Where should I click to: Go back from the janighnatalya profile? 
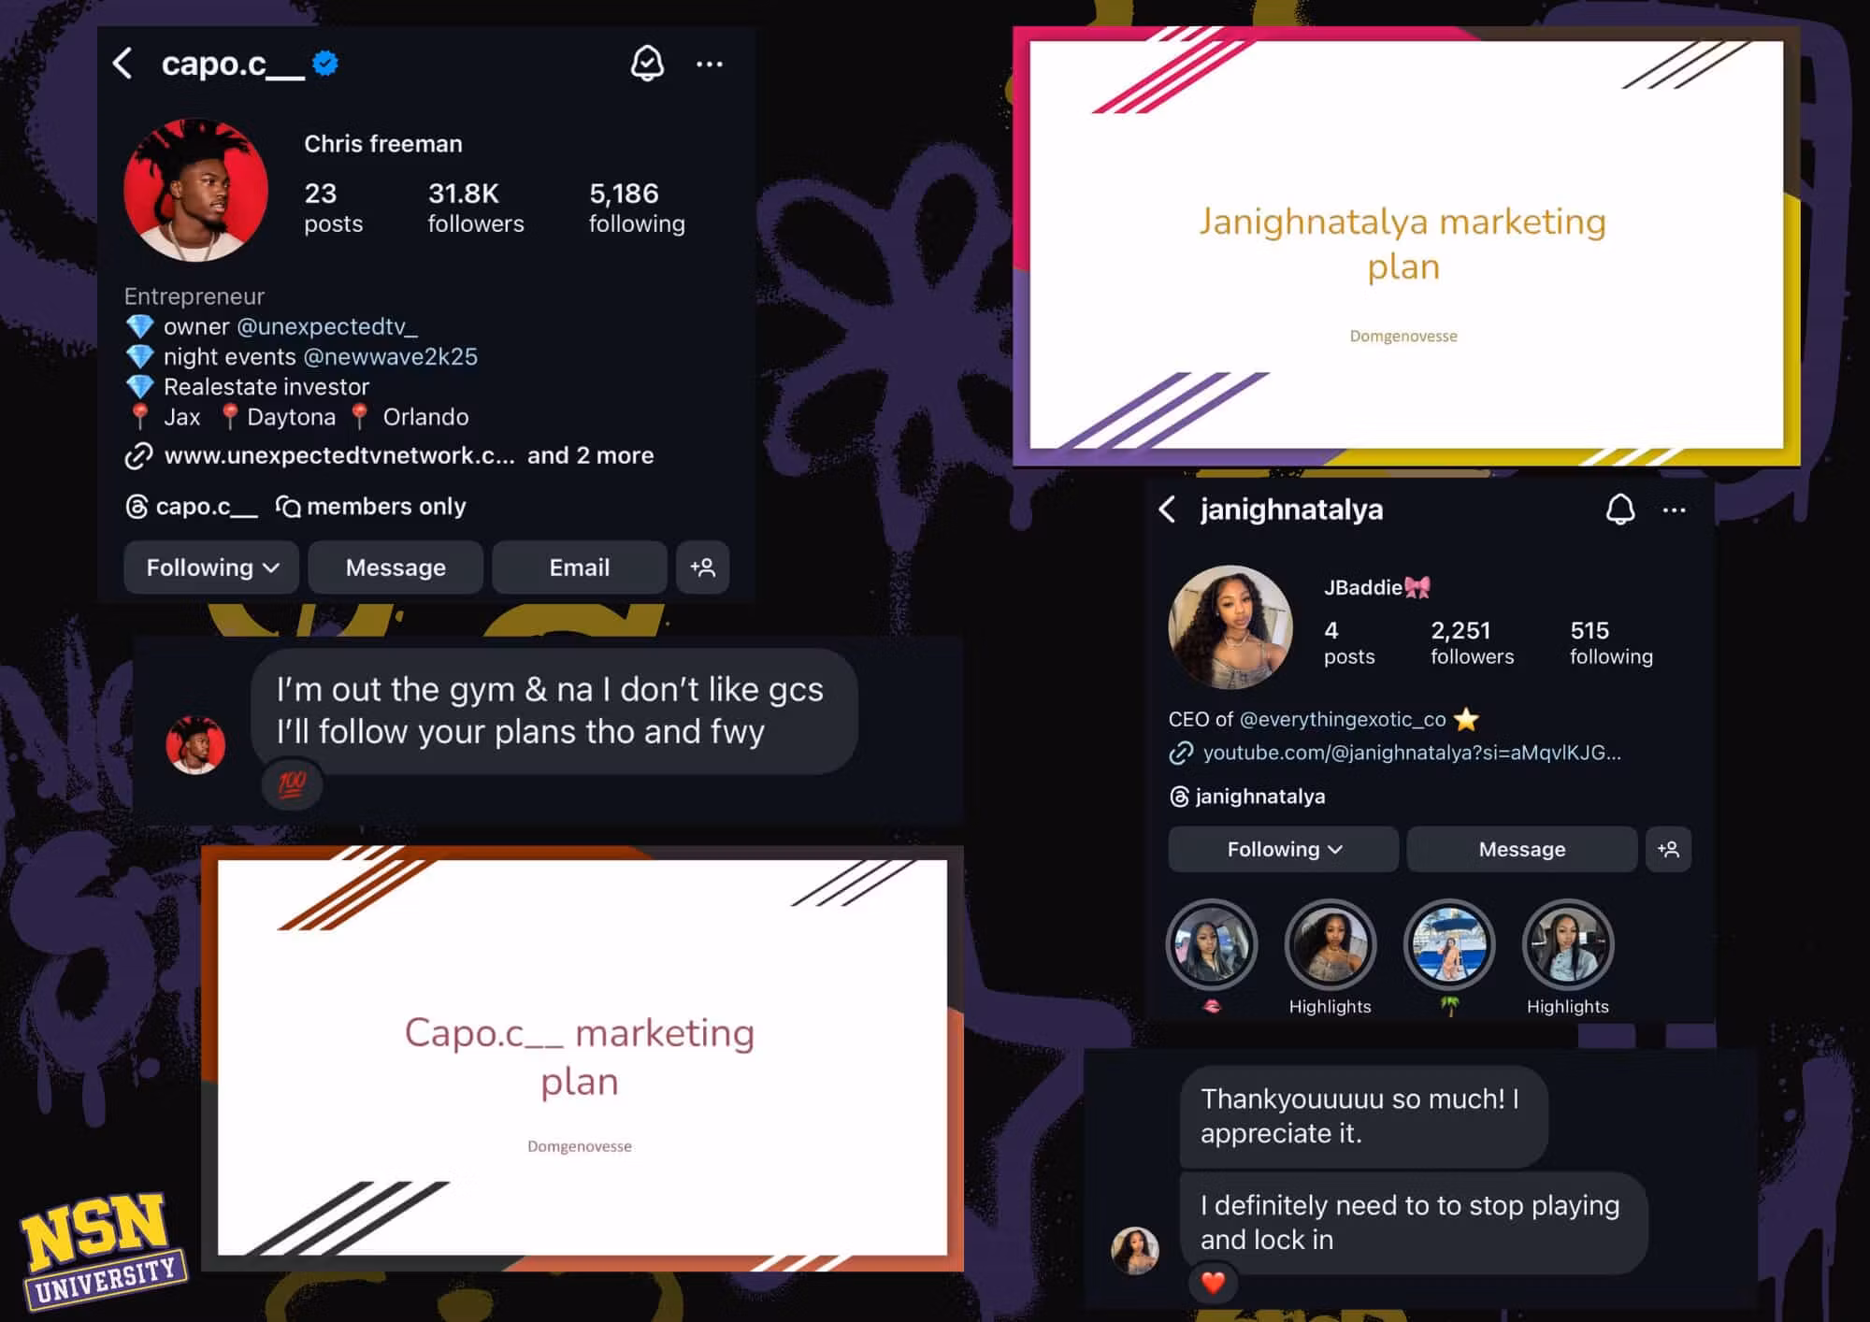point(1167,510)
